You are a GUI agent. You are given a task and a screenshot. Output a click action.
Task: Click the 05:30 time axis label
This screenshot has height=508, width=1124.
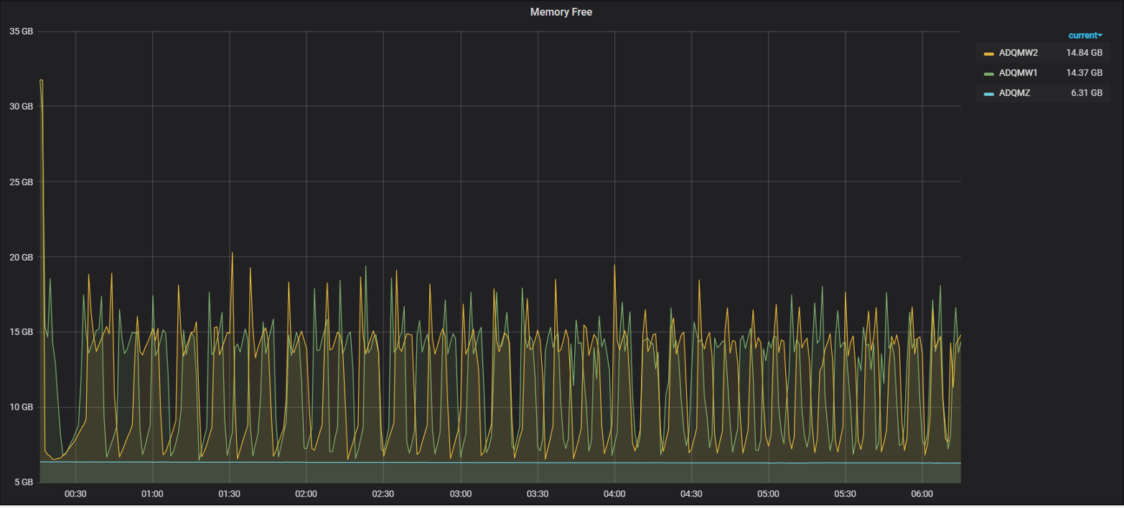tap(846, 494)
